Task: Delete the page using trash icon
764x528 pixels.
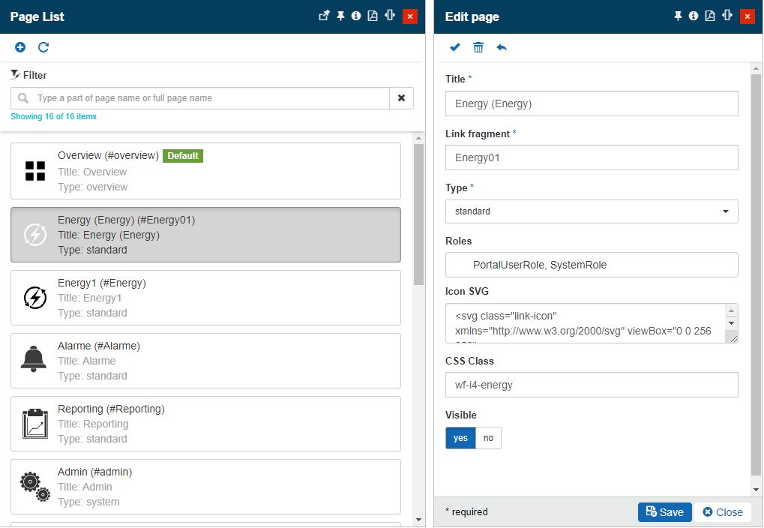Action: [x=478, y=47]
